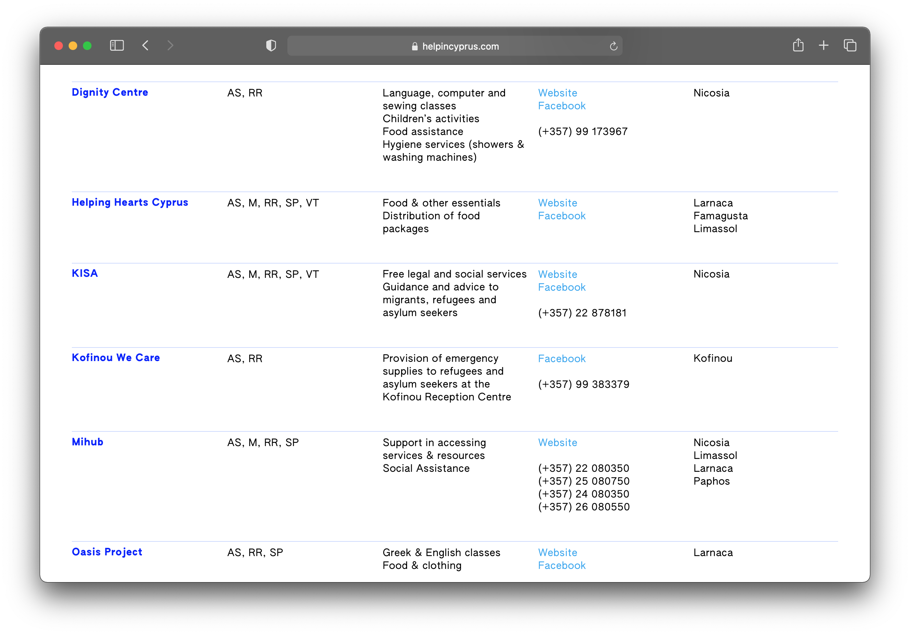Click 'AS, RR, SP' in Oasis Project row
910x635 pixels.
(255, 553)
